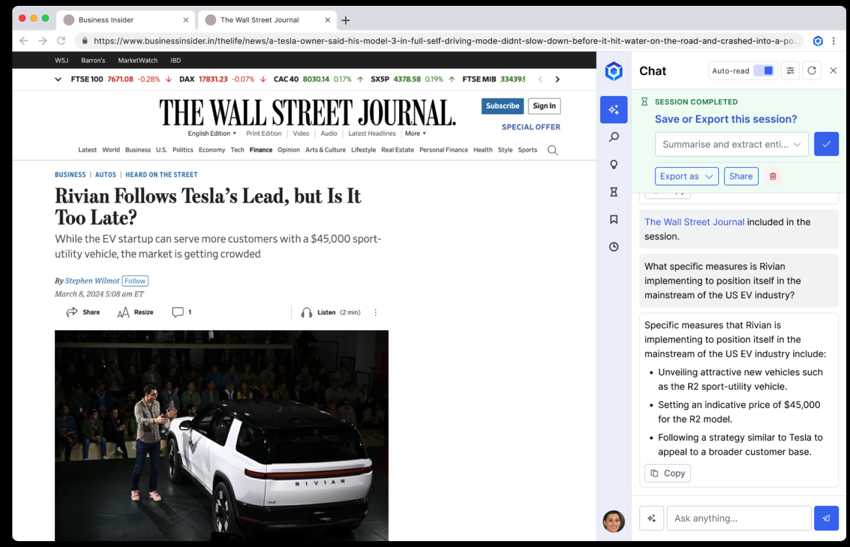
Task: Switch to The Wall Street Journal tab
Action: [267, 20]
